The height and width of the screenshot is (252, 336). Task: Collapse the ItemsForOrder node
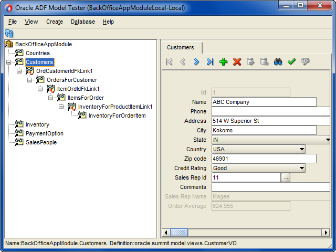50,98
